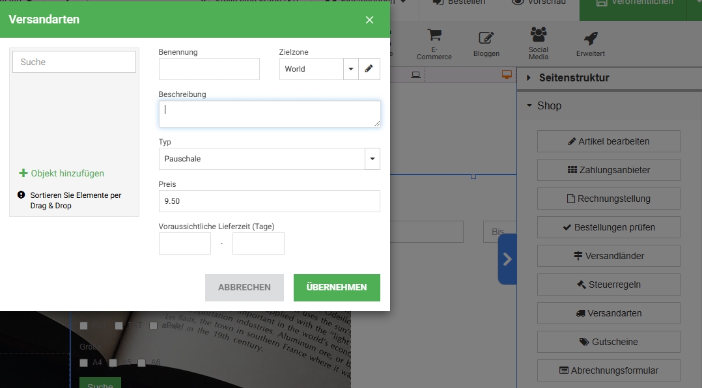
Task: Tick the ePub format checkbox
Action: (153, 326)
